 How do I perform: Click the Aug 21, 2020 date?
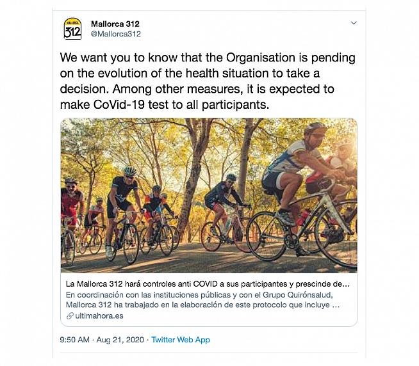(120, 338)
